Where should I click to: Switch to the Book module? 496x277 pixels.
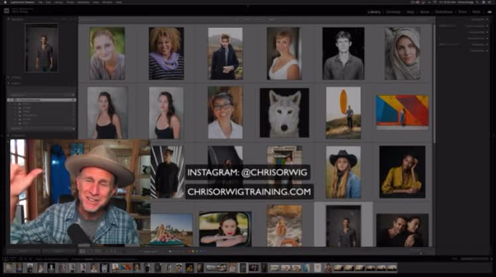tap(424, 12)
